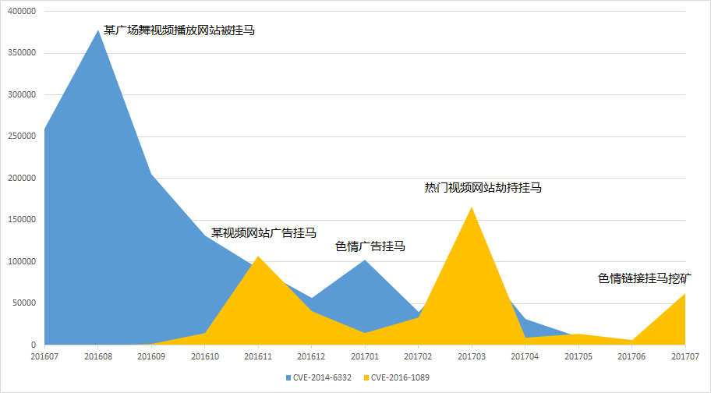Click the blue CVE-2014-6332 legend swatch
711x393 pixels.
click(x=288, y=377)
